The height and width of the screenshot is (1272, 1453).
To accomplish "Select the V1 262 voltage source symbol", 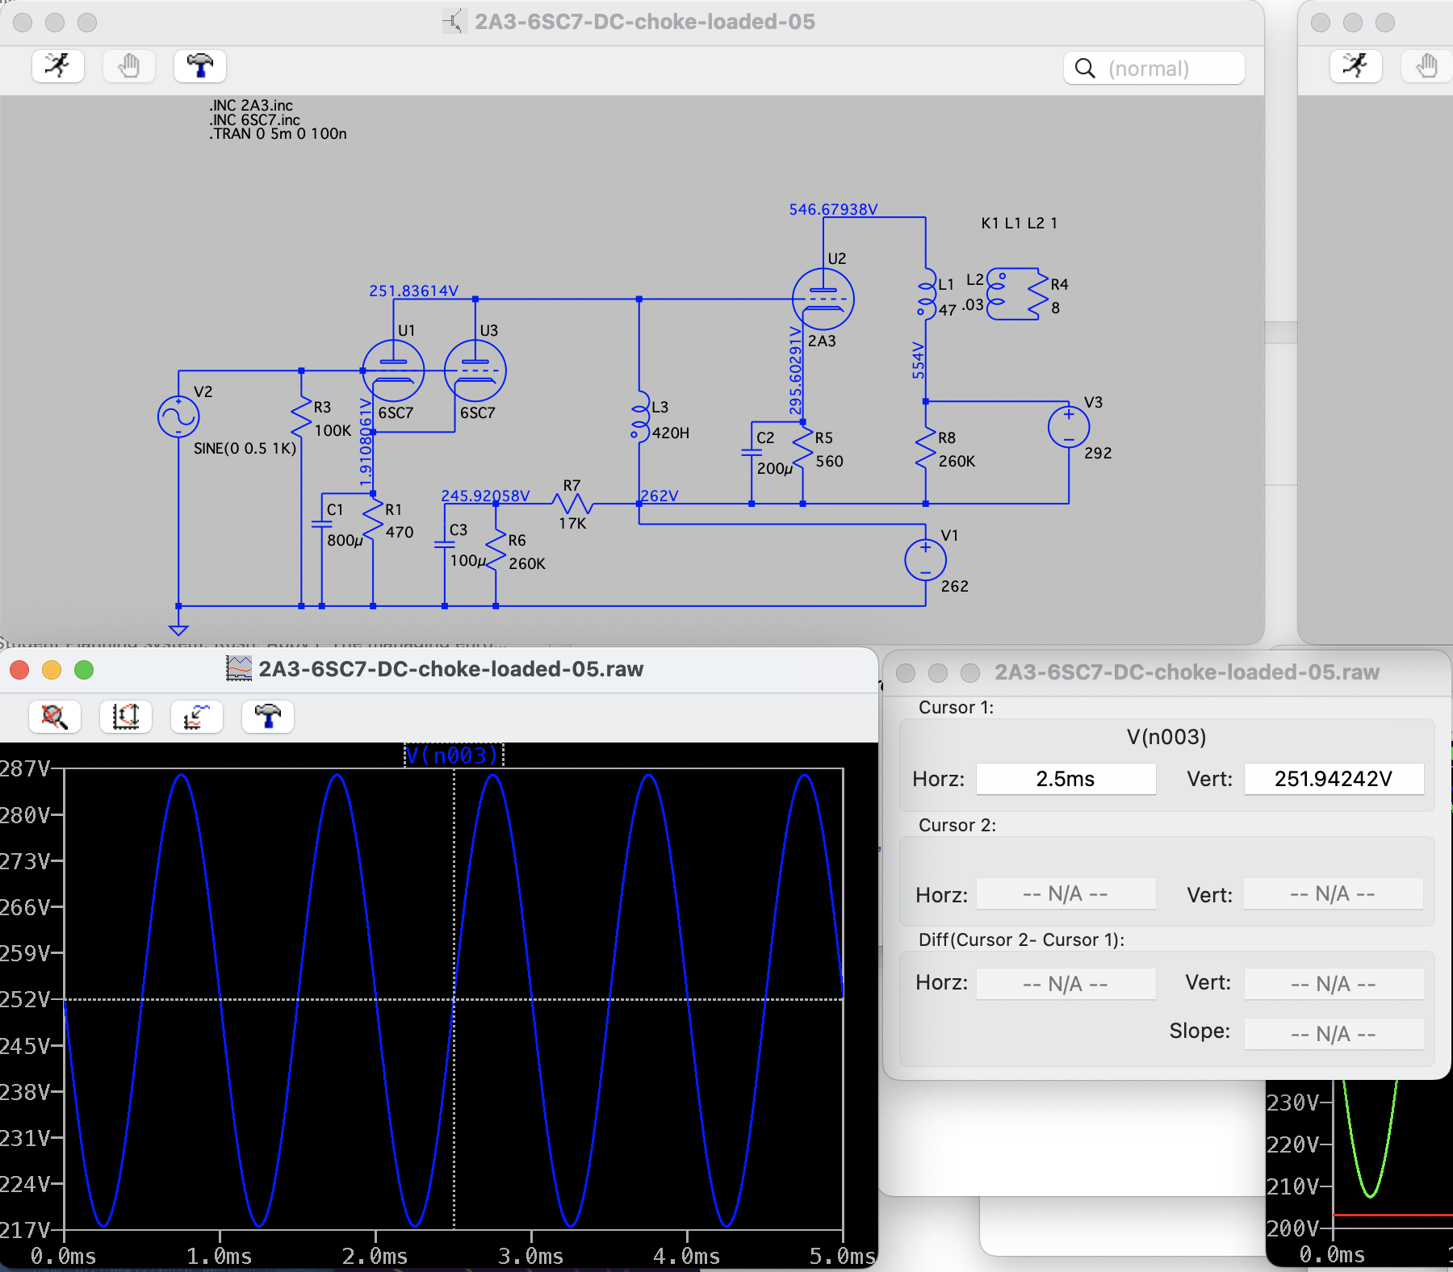I will [925, 560].
